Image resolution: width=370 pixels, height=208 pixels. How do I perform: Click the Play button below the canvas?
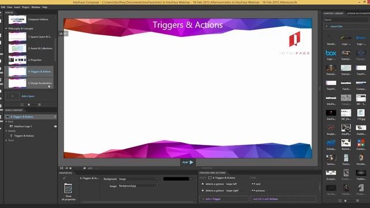(x=188, y=162)
